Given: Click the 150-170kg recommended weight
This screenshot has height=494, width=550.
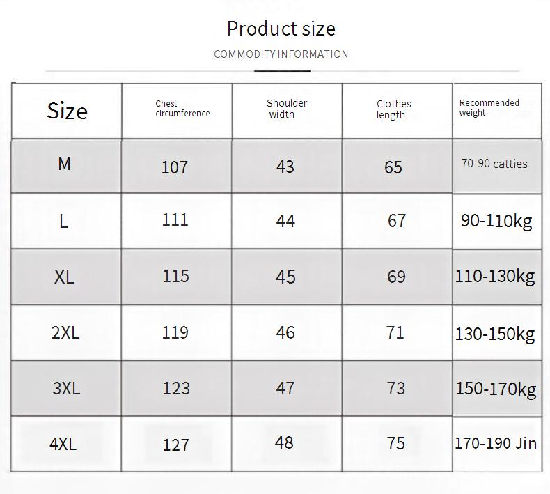Looking at the screenshot, I should 496,388.
